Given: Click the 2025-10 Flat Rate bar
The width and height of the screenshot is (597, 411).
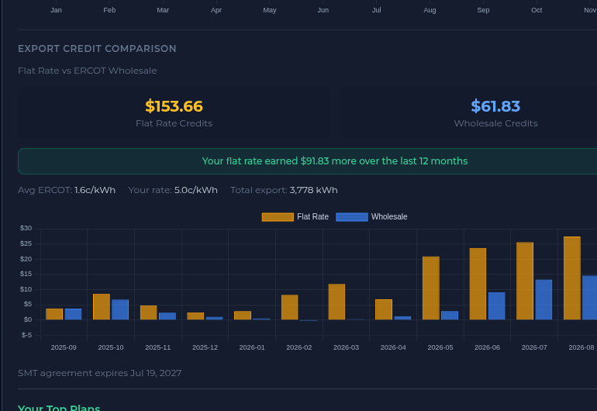Looking at the screenshot, I should coord(102,306).
